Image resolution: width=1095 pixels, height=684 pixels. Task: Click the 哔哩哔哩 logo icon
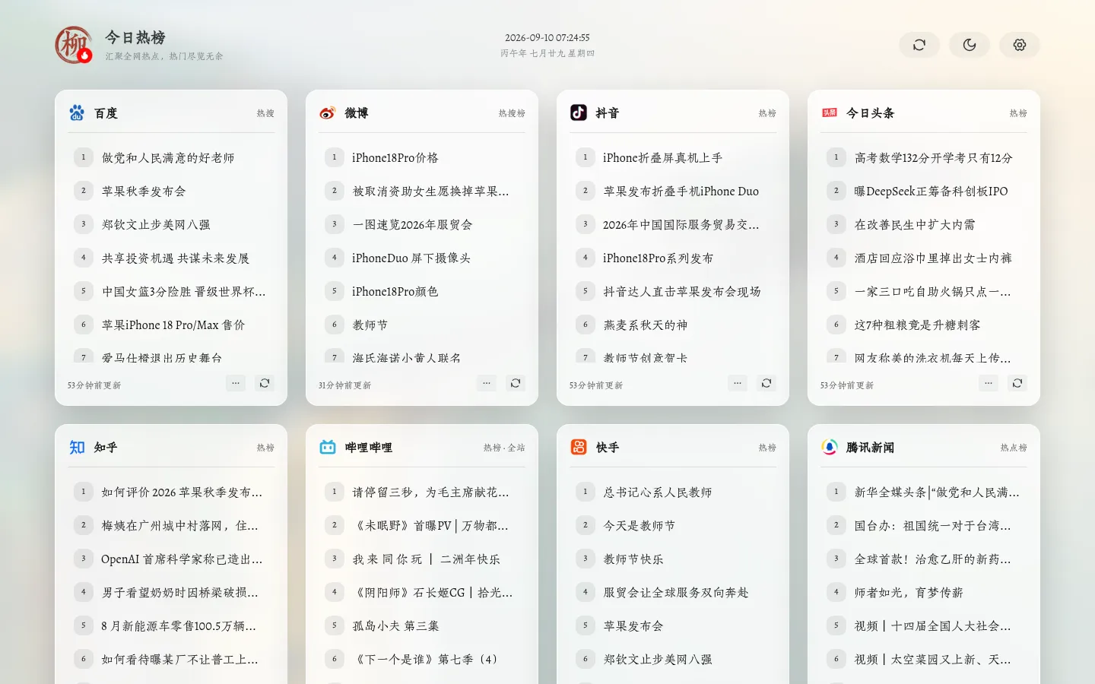[x=328, y=447]
